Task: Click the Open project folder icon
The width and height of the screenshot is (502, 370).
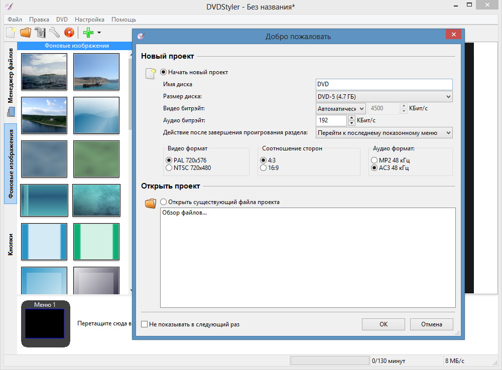Action: 25,33
